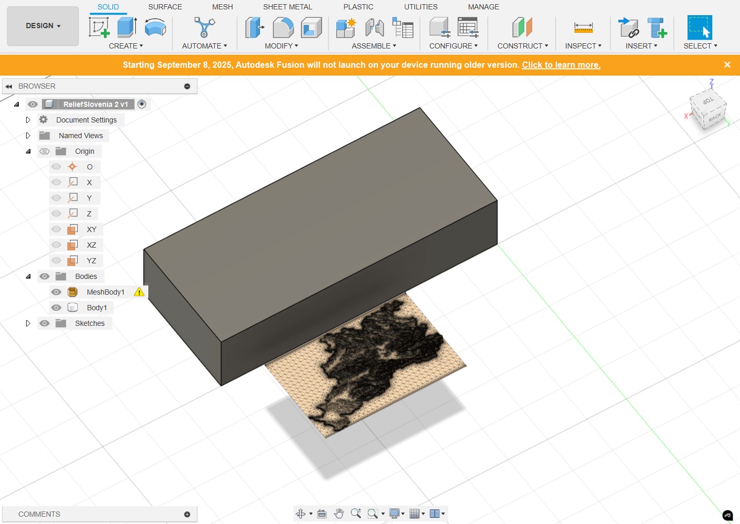This screenshot has height=524, width=740.
Task: Open the MODIFY dropdown menu
Action: coord(281,46)
